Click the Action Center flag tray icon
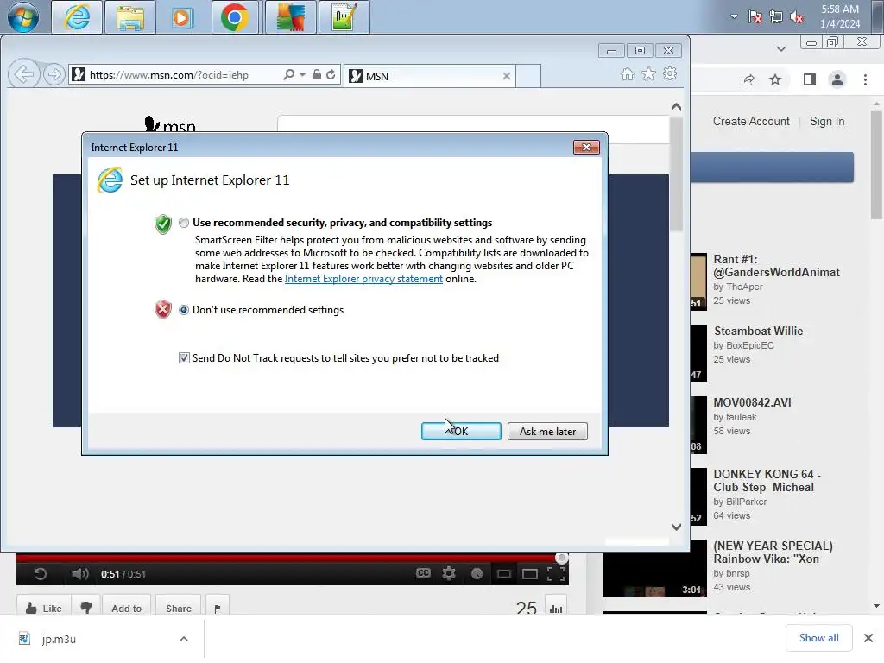884x663 pixels. pyautogui.click(x=755, y=16)
